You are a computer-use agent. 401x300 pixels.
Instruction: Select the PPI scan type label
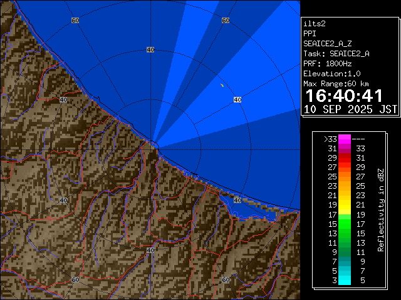tap(310, 34)
